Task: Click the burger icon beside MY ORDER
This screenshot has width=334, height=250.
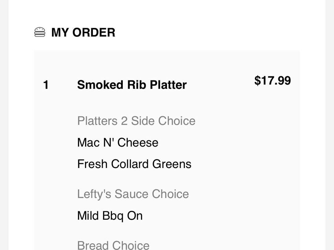Action: pos(40,32)
